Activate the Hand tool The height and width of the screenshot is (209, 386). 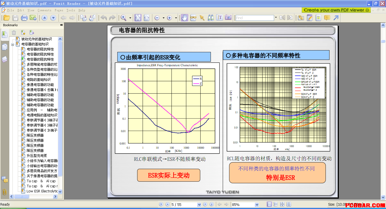(185, 18)
